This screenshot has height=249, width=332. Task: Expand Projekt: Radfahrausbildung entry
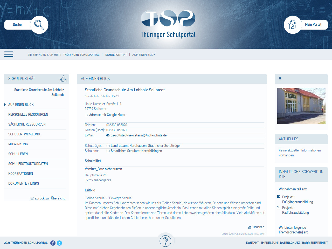279,207
